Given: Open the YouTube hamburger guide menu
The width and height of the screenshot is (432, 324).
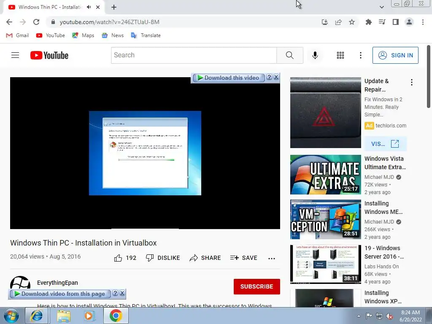Looking at the screenshot, I should tap(15, 55).
